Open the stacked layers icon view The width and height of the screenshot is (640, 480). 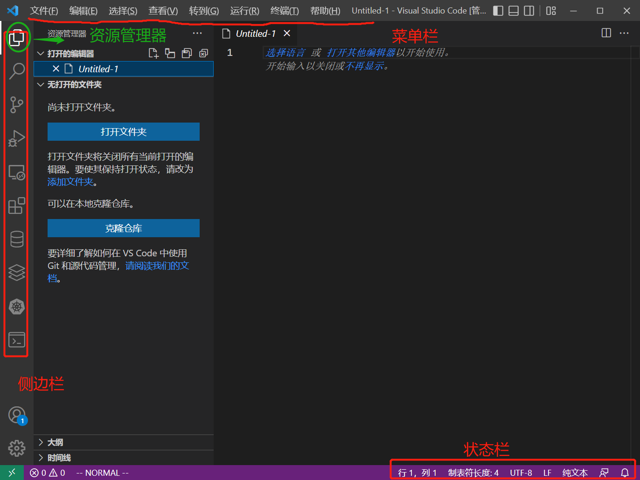(17, 273)
